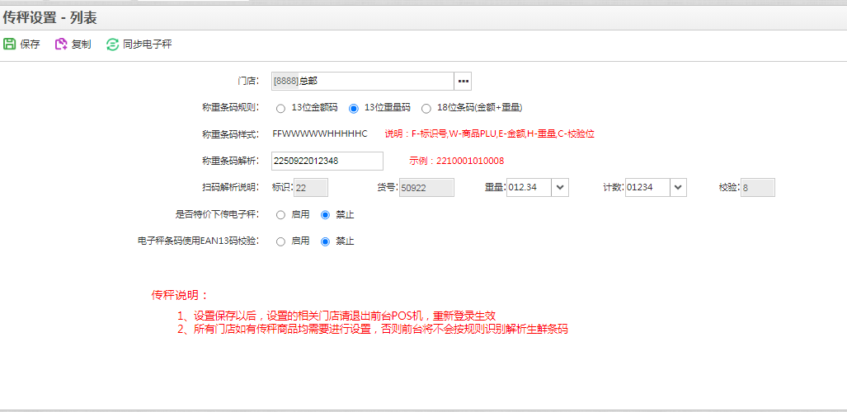Click the green Save disk icon

9,44
